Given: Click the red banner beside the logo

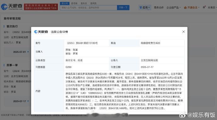Looking at the screenshot, I should (x=41, y=7).
